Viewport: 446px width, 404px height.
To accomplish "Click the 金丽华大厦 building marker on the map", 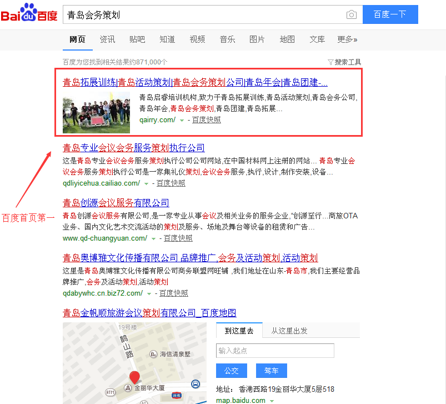I will tap(128, 388).
